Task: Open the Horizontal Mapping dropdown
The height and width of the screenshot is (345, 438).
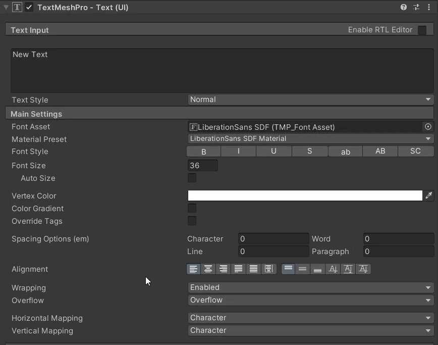Action: (311, 318)
